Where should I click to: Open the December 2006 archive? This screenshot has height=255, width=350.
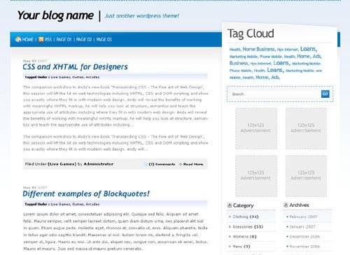pos(304,236)
